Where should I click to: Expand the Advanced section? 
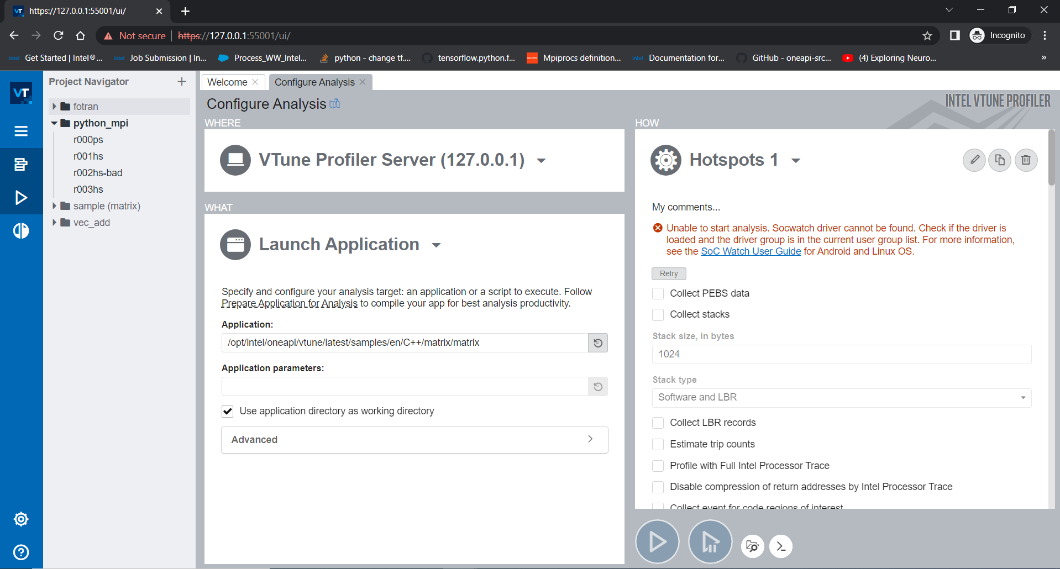coord(414,440)
